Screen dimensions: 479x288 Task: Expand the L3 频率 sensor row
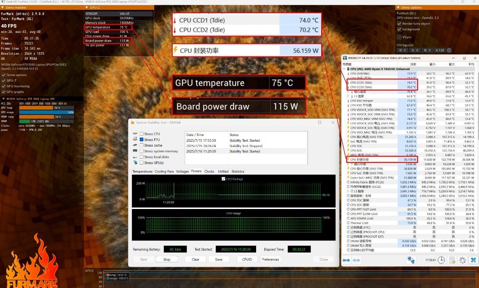pyautogui.click(x=348, y=191)
